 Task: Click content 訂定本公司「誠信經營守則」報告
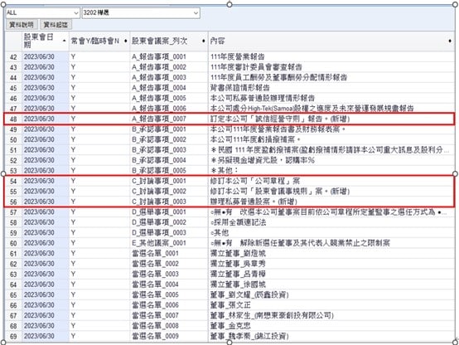pyautogui.click(x=331, y=119)
